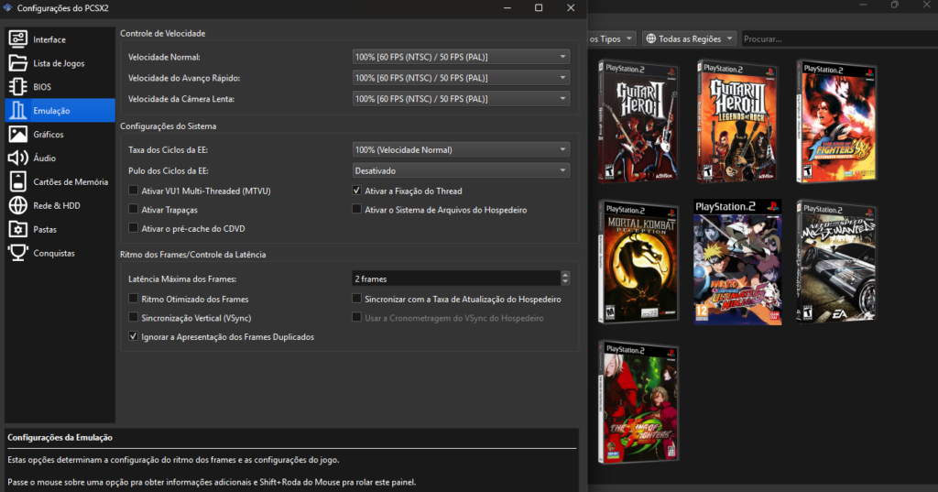Decrease Latência Máxima dos Frames value
Image resolution: width=938 pixels, height=492 pixels.
[x=565, y=282]
